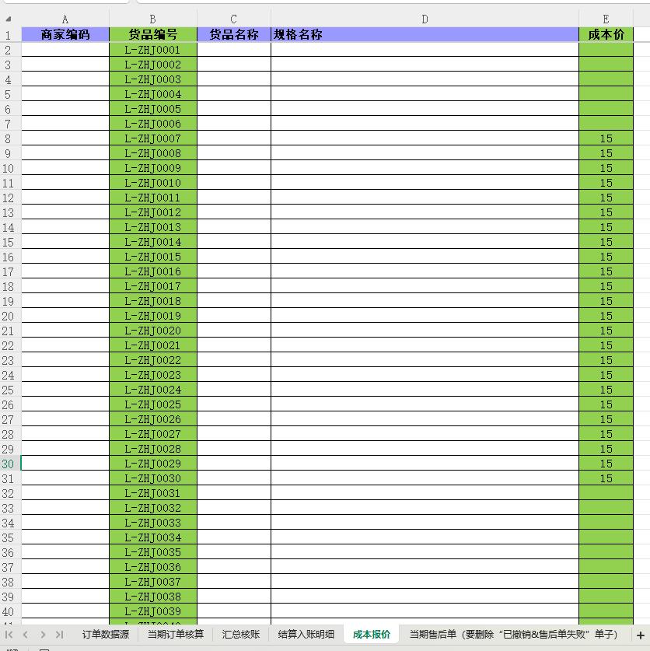Select column E header
The width and height of the screenshot is (650, 651).
click(x=606, y=19)
